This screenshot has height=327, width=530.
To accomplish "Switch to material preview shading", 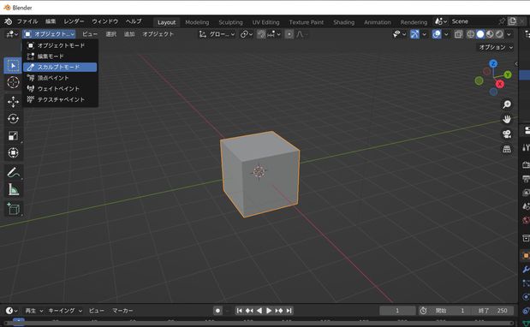I will (x=490, y=34).
